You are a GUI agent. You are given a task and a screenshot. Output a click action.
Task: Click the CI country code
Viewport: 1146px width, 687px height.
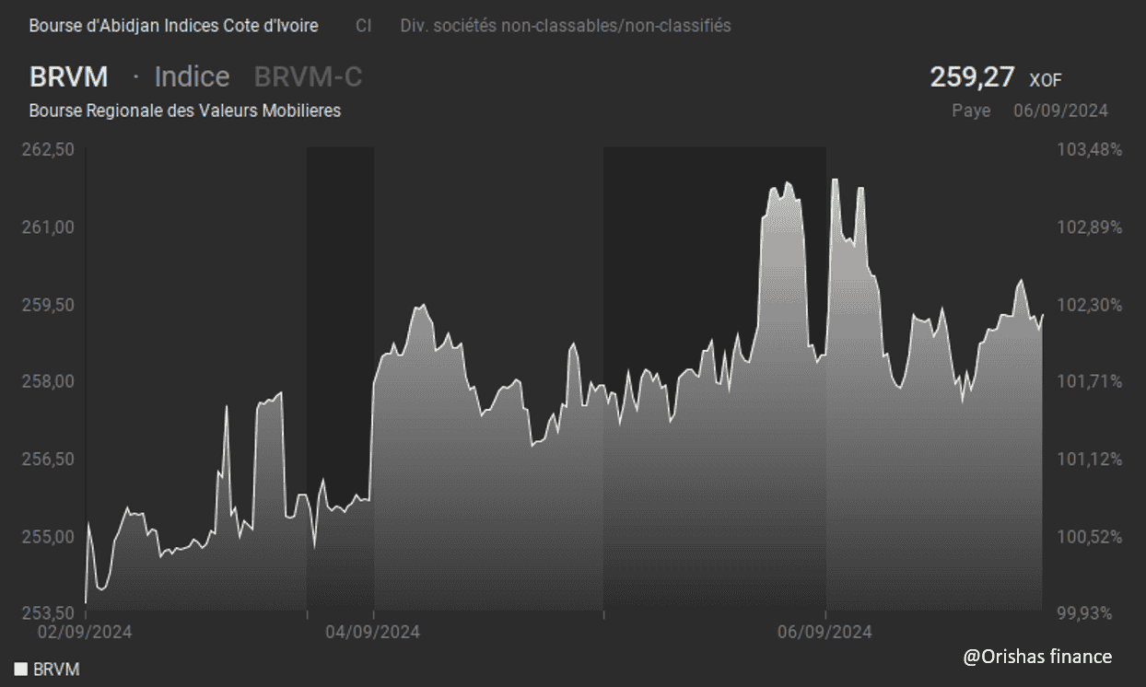point(364,26)
